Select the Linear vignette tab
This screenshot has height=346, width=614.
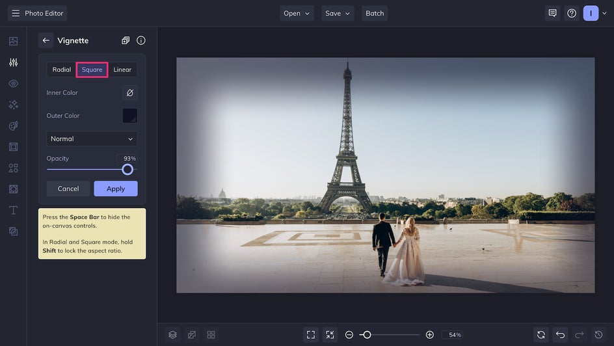[122, 70]
